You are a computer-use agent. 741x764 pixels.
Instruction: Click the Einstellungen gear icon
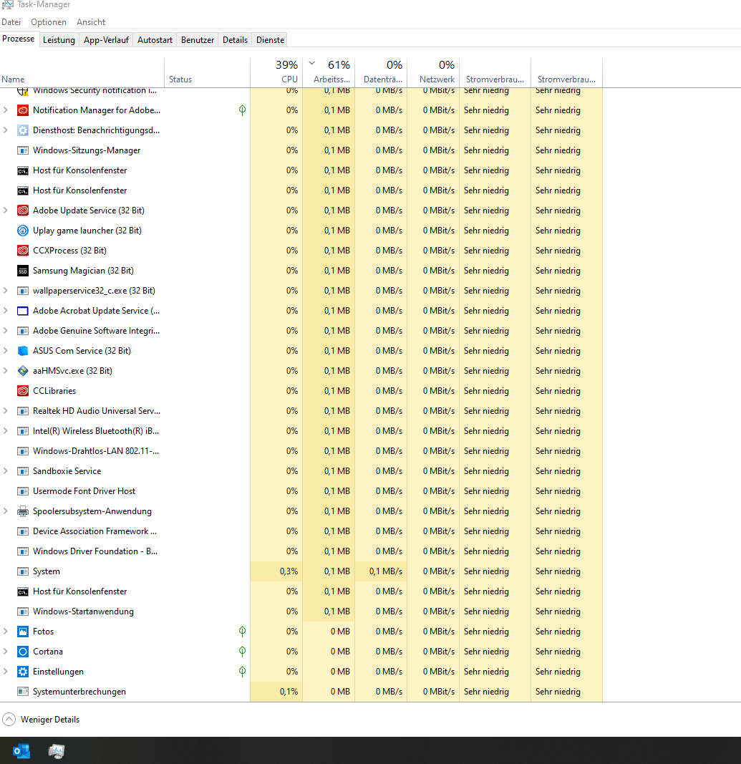pyautogui.click(x=22, y=672)
